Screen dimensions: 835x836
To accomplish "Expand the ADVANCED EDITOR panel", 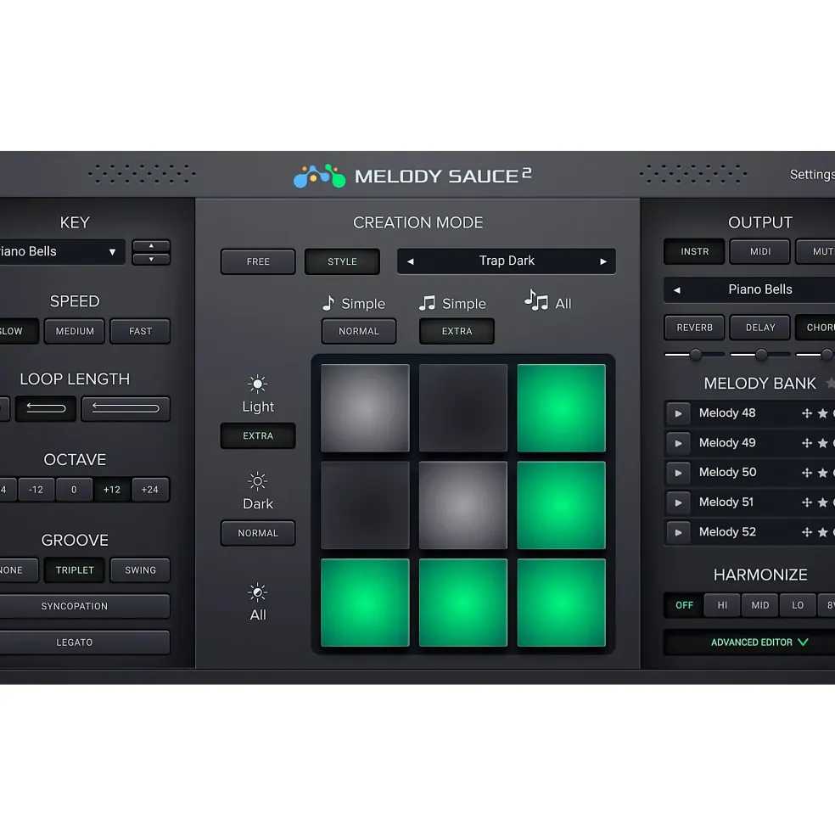I will coord(749,642).
